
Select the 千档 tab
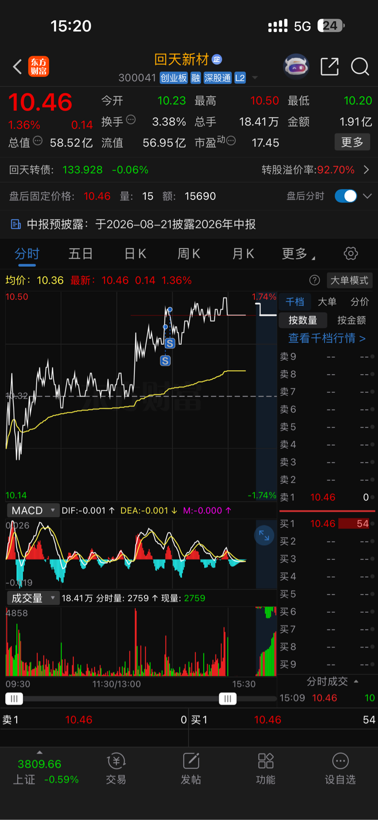[x=295, y=301]
